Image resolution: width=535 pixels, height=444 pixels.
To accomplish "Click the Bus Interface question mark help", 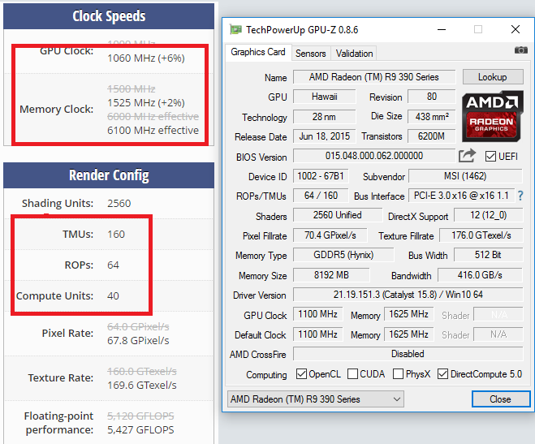I will [520, 196].
